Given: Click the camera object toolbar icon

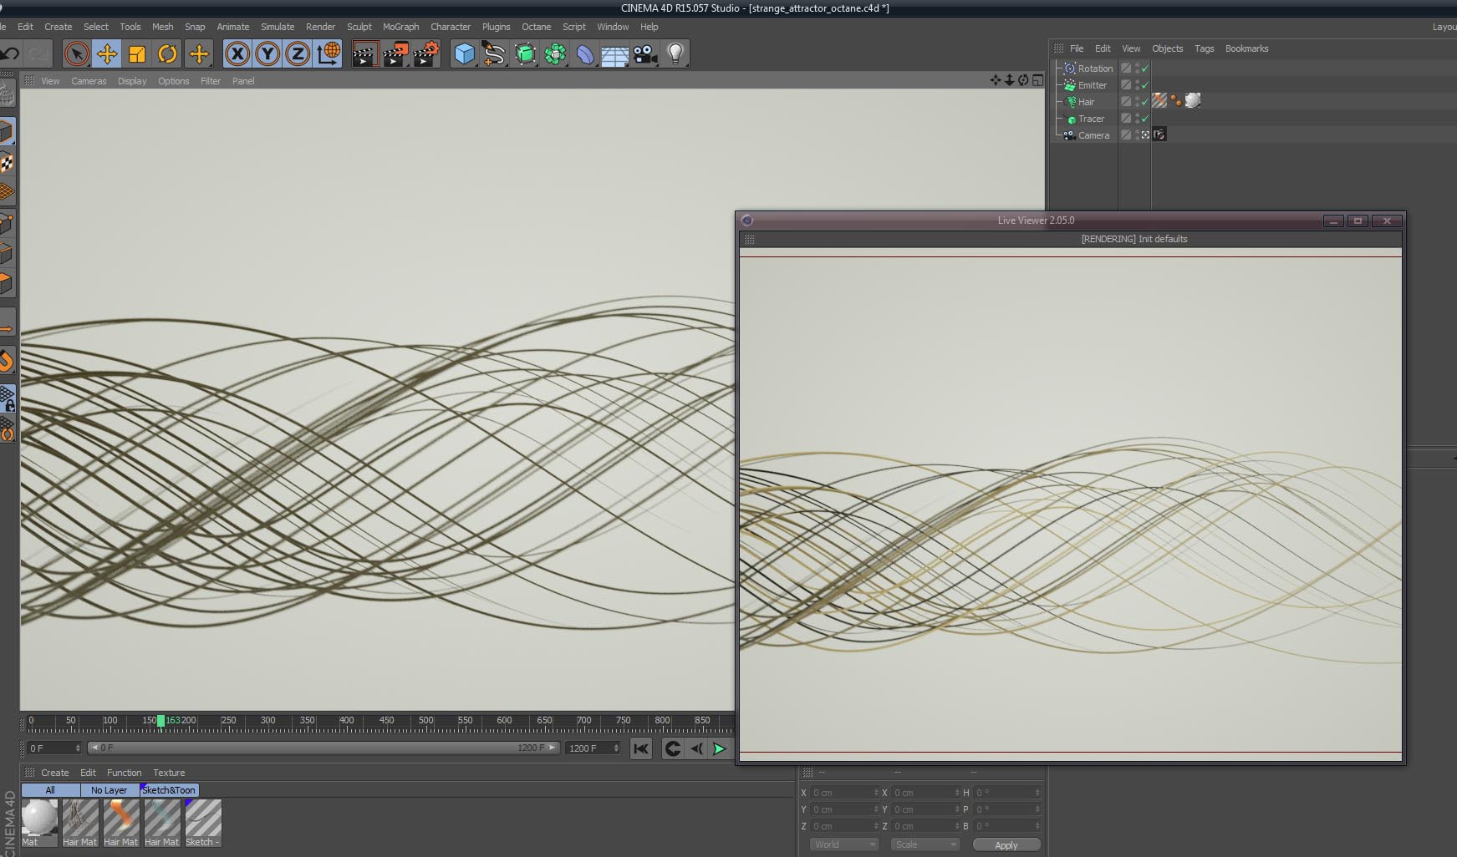Looking at the screenshot, I should pyautogui.click(x=645, y=54).
